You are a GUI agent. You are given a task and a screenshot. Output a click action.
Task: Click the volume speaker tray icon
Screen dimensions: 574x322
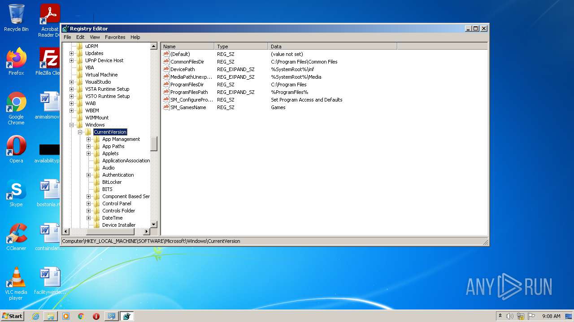[509, 316]
